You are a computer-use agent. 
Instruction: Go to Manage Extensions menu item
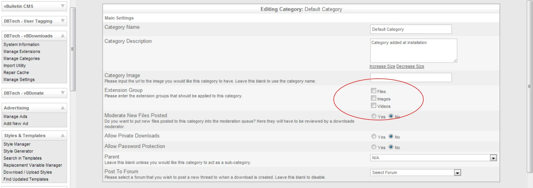(x=22, y=52)
